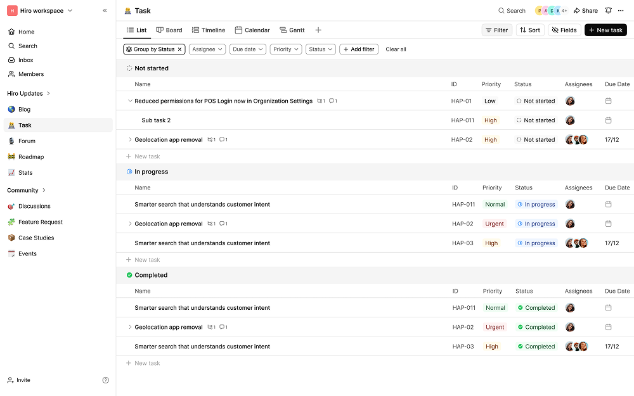This screenshot has width=634, height=396.
Task: Select Task in the sidebar
Action: pos(58,125)
